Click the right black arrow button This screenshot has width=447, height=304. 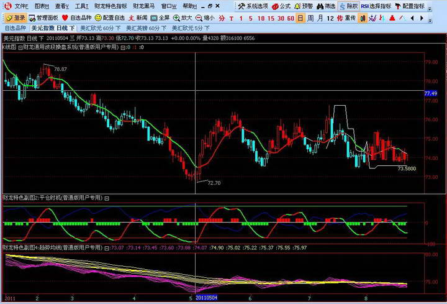click(422, 18)
